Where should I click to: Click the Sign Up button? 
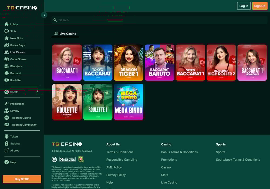click(260, 6)
